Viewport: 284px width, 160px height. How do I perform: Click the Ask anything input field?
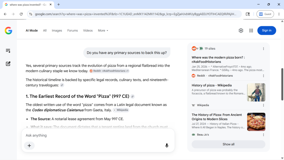point(98,135)
